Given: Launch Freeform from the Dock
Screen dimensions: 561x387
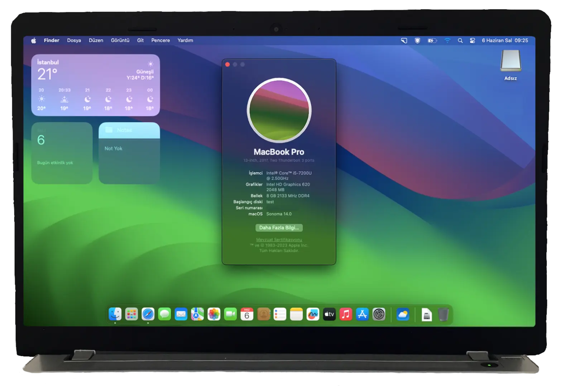Looking at the screenshot, I should point(313,314).
